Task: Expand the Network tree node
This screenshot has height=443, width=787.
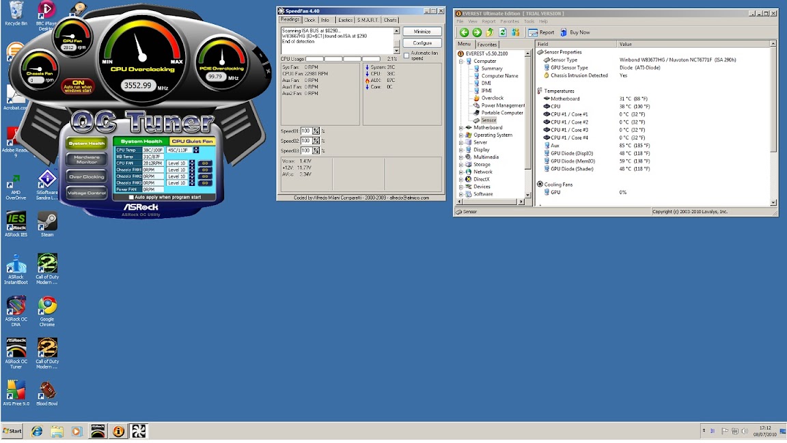Action: (x=460, y=172)
